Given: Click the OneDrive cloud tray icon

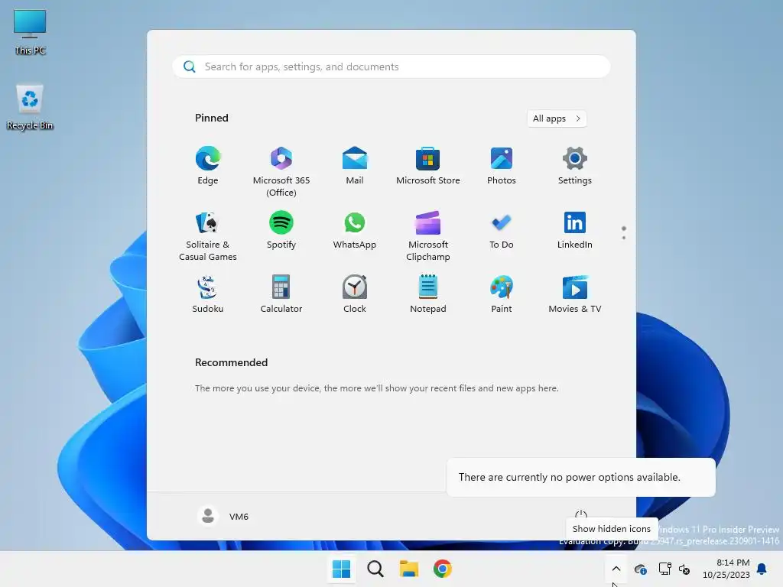Looking at the screenshot, I should 640,569.
